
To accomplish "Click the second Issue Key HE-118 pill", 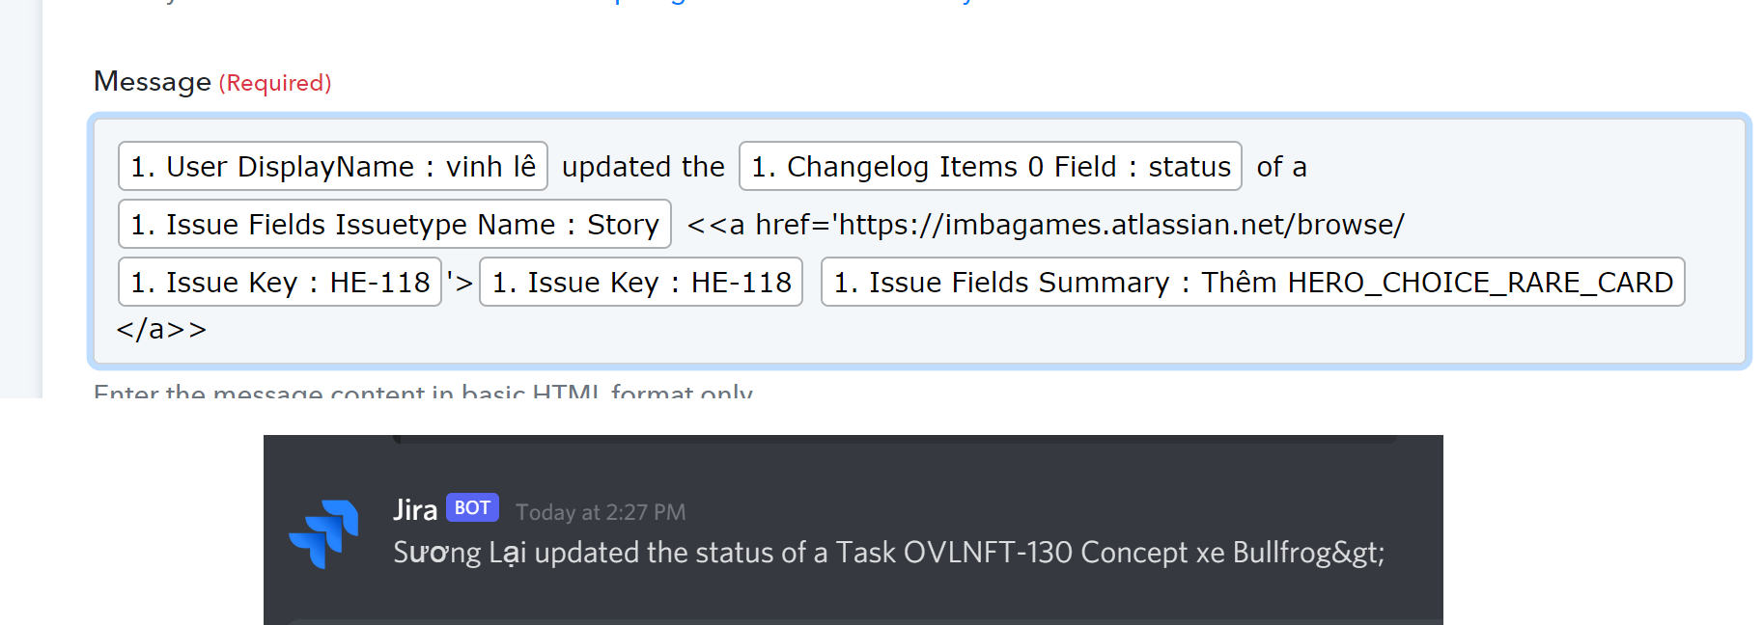I will 641,283.
